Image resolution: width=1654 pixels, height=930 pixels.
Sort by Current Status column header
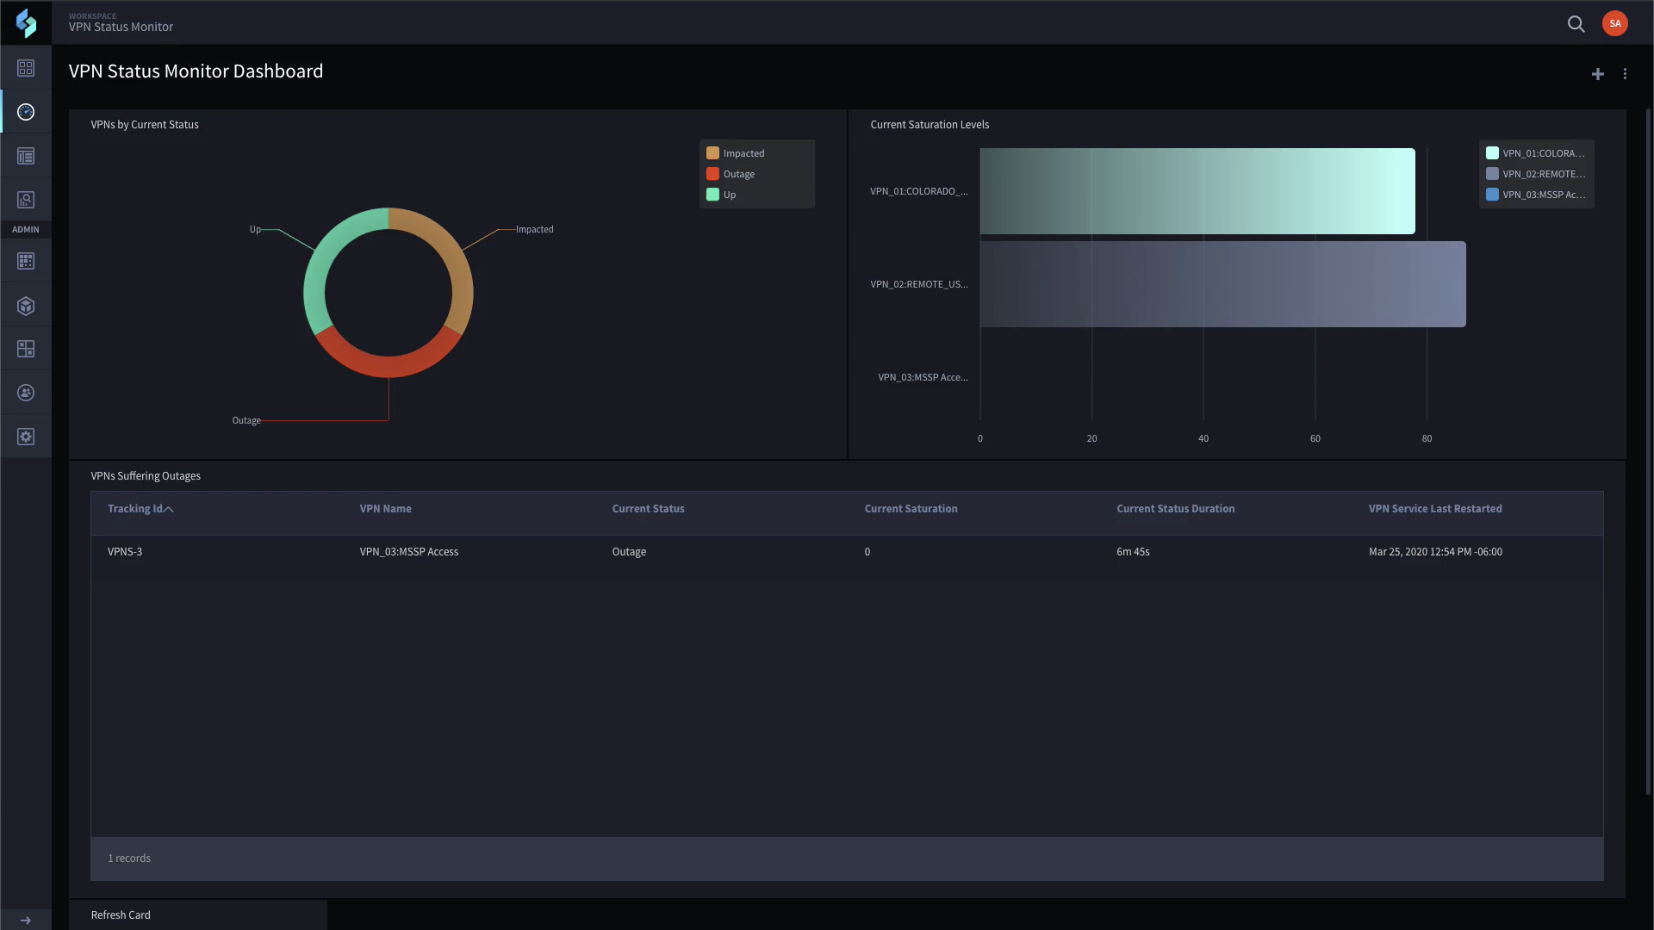click(x=648, y=509)
